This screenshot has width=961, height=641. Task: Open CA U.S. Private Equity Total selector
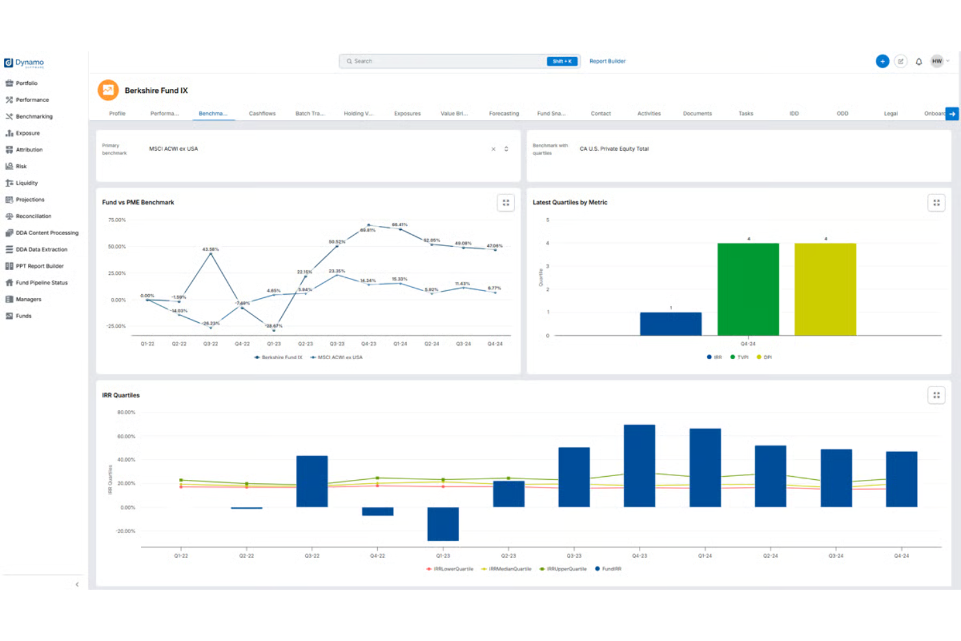pos(614,149)
